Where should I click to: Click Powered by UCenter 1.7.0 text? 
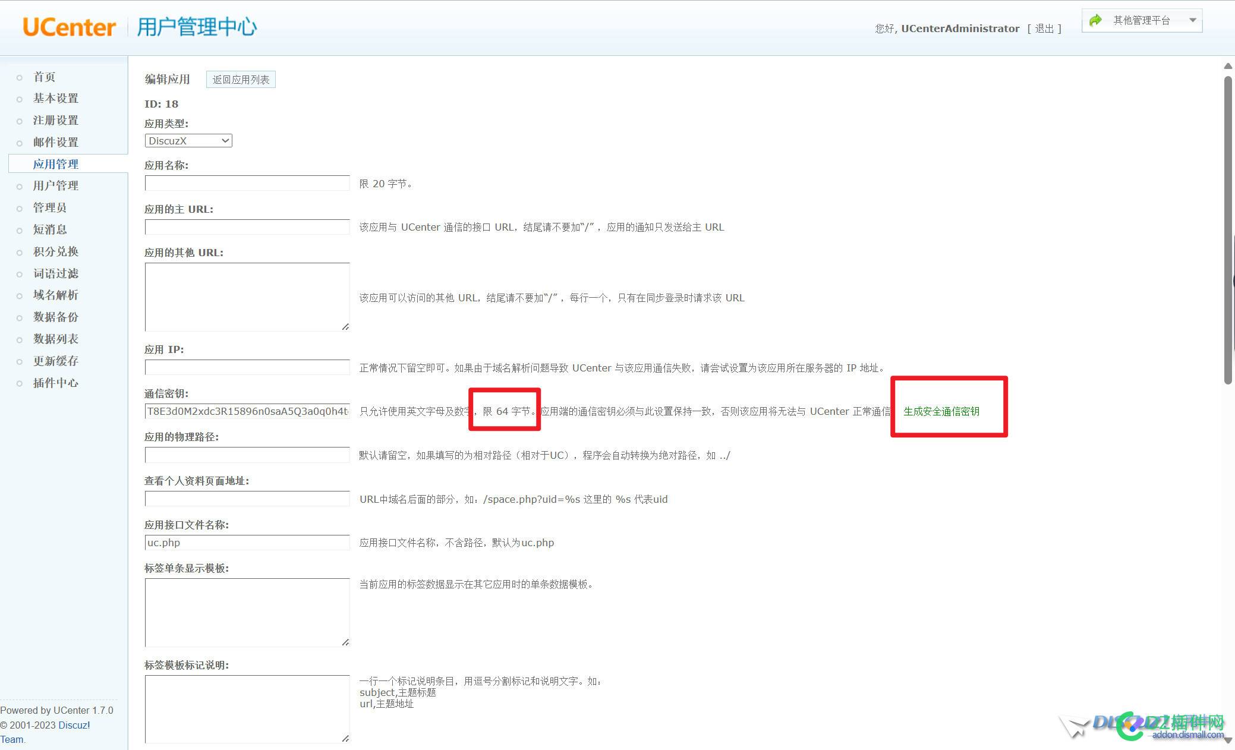[x=57, y=710]
